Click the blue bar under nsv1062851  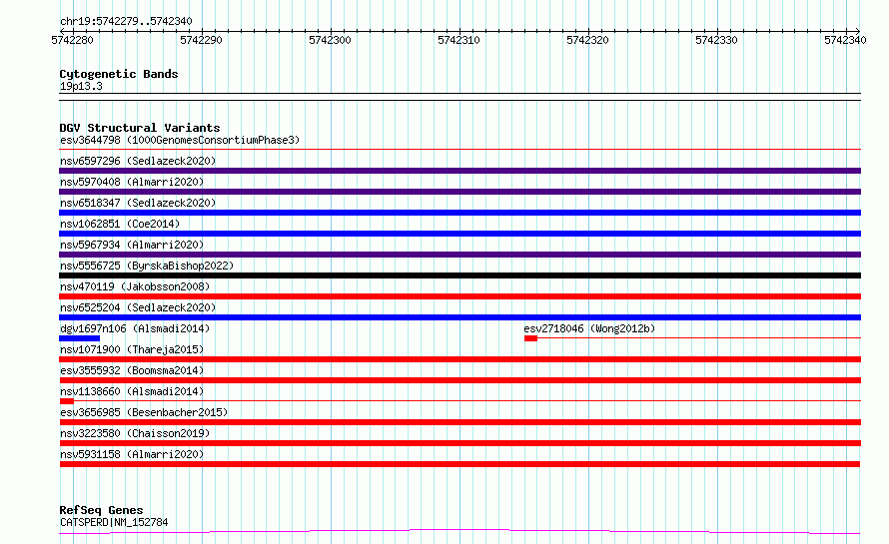coord(459,234)
